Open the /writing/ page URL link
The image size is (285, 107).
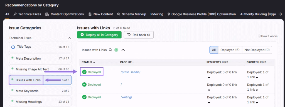coord(126,97)
